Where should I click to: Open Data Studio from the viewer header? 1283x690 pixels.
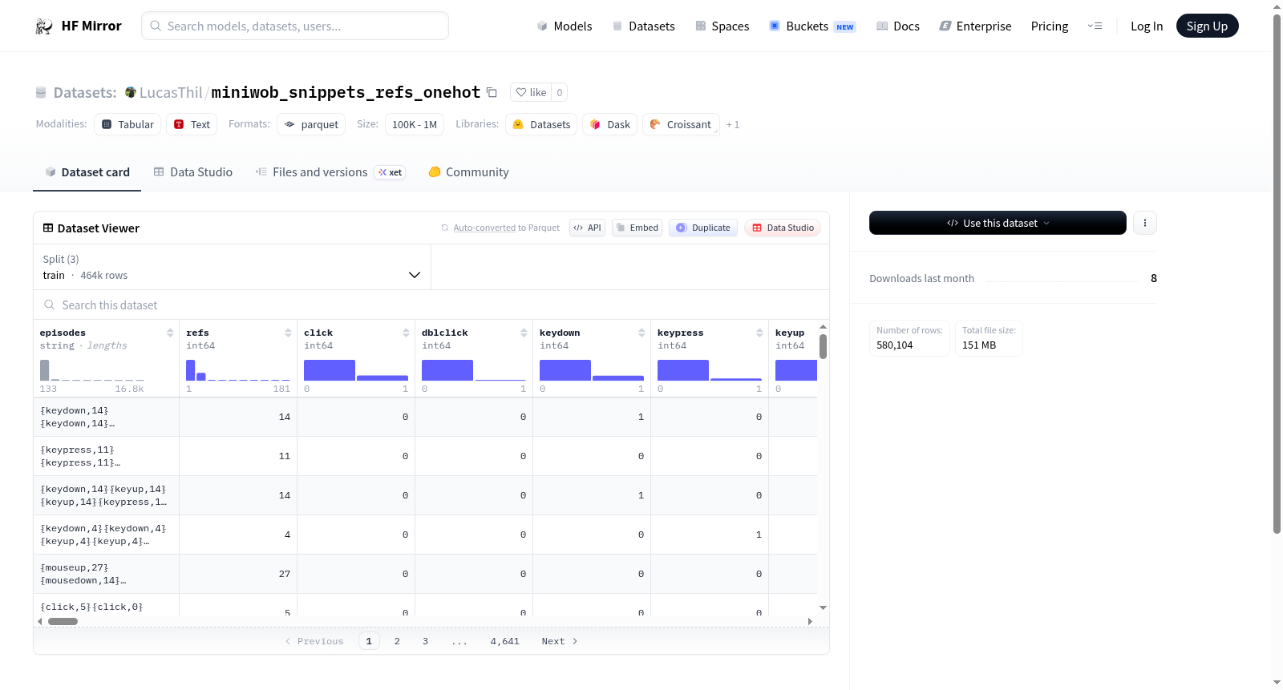(x=782, y=228)
